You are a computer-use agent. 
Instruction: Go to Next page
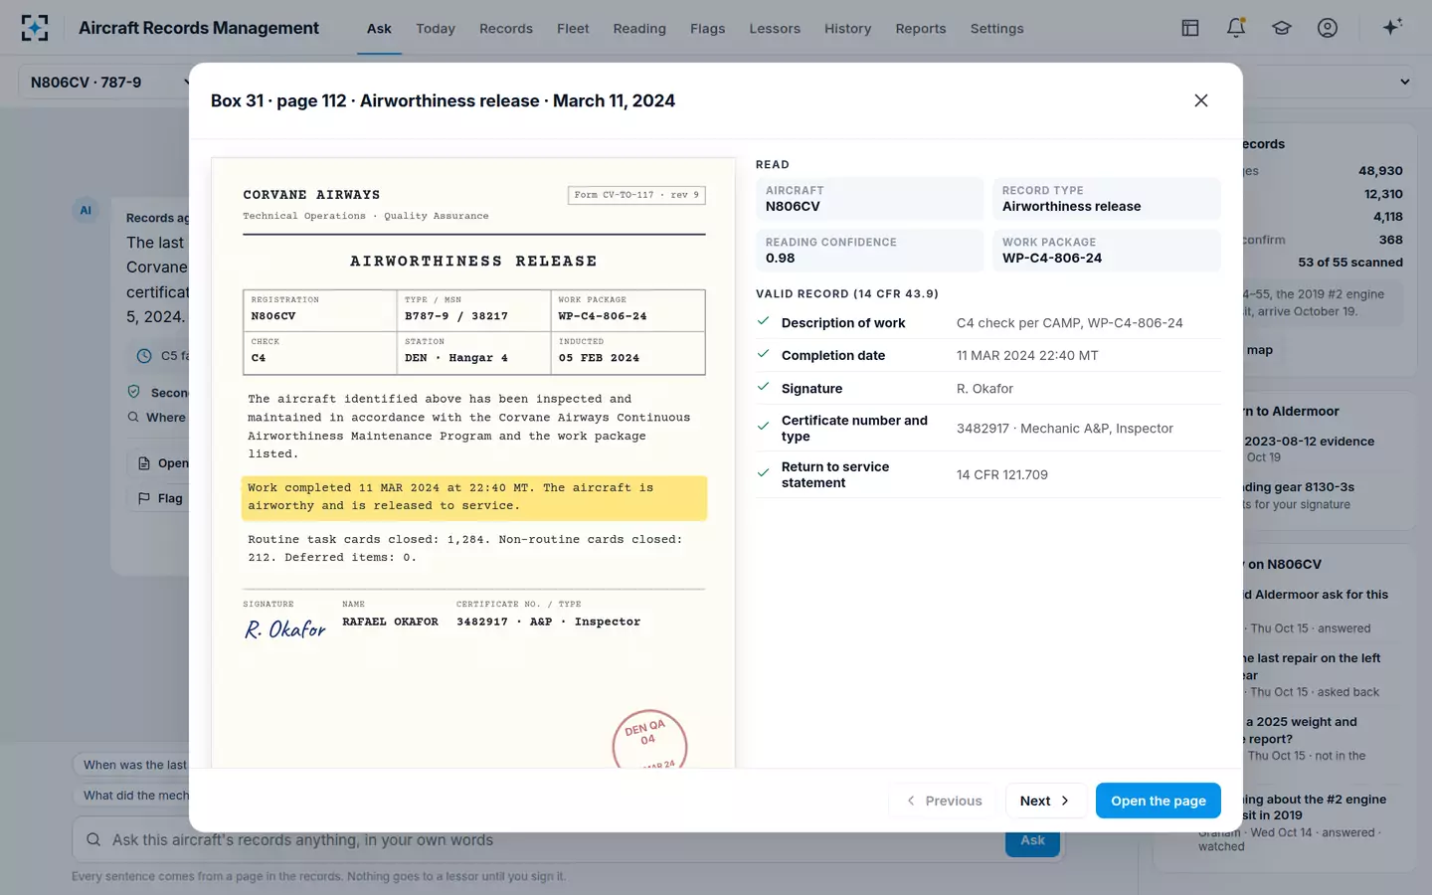(1045, 801)
